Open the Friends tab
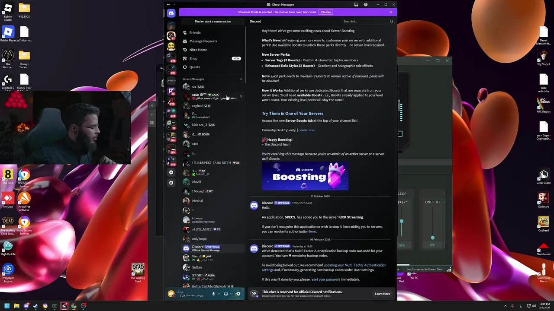Screen dimensions: 554x311 tap(213, 32)
